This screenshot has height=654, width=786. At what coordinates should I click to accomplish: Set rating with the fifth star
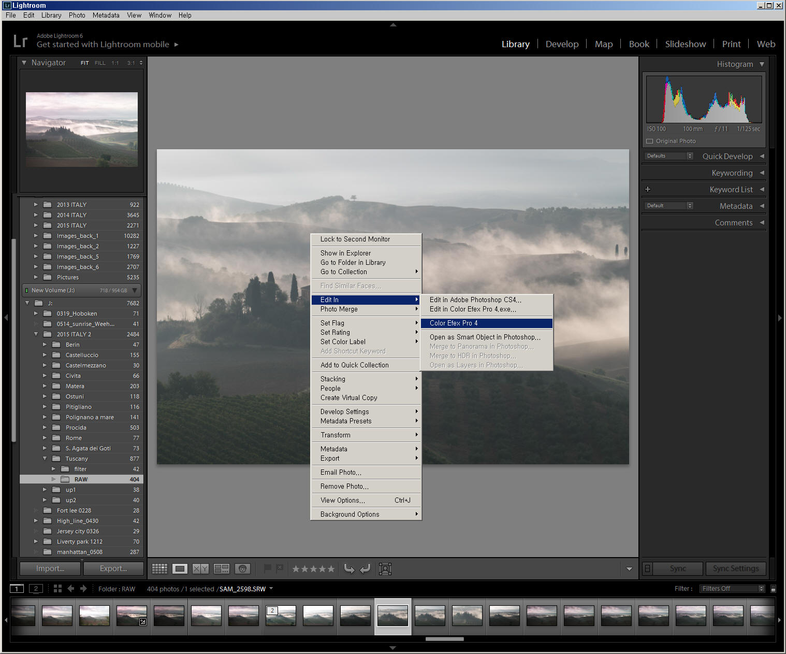click(x=331, y=569)
